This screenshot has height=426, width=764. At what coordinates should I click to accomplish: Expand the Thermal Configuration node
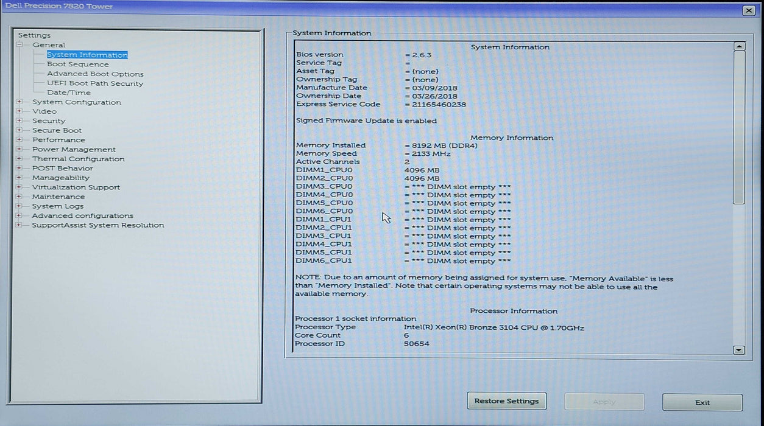click(x=19, y=158)
